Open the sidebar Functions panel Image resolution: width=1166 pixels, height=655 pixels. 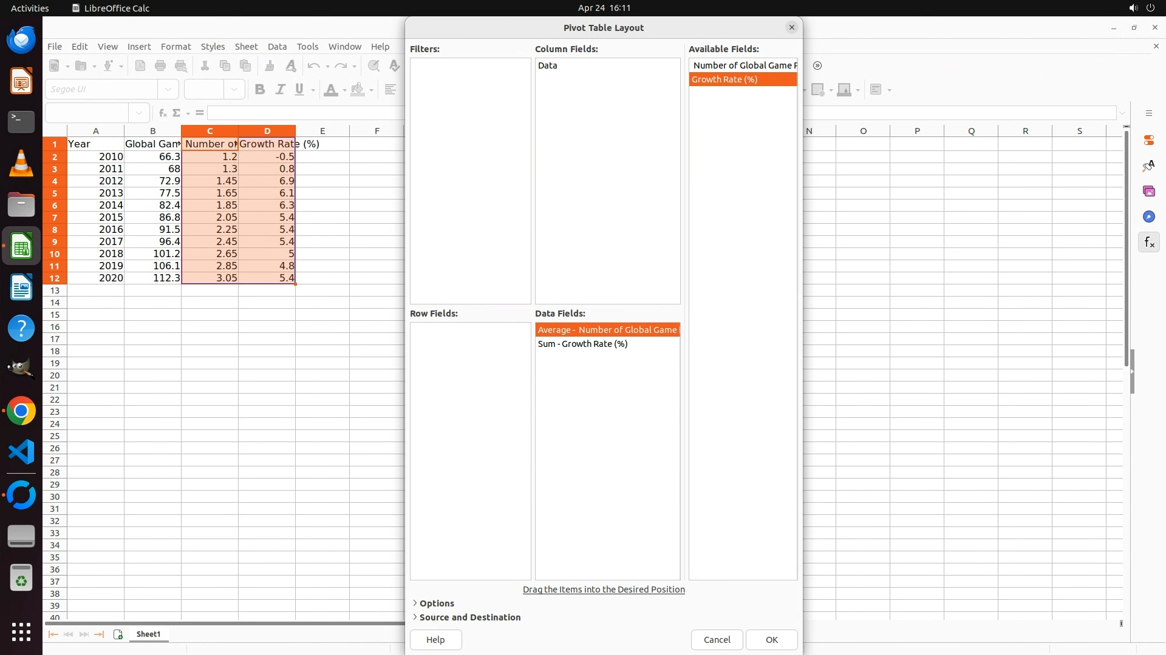[1148, 243]
